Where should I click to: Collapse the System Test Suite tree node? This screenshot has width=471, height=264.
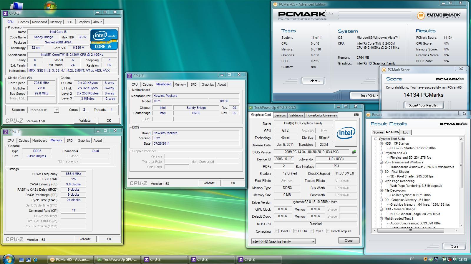tap(376, 139)
